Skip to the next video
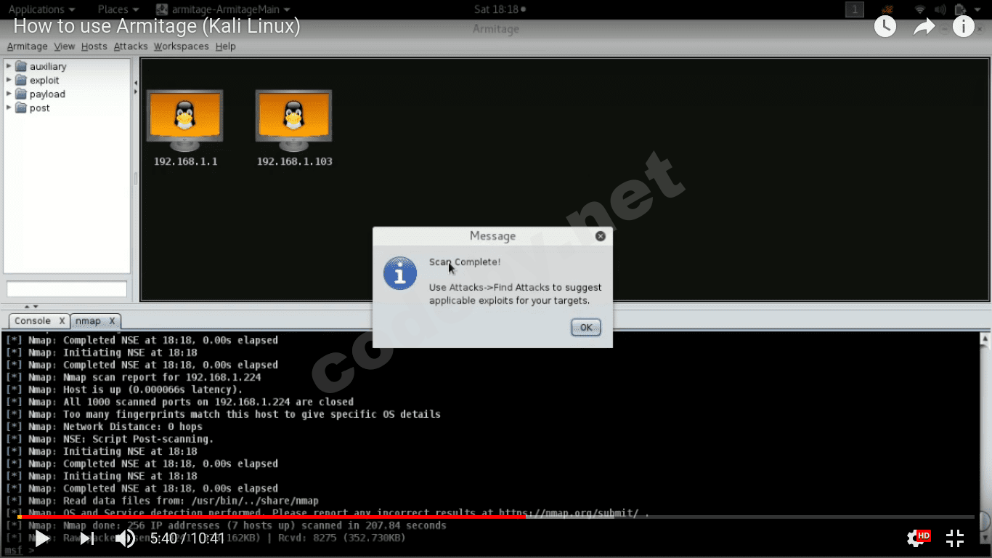The height and width of the screenshot is (558, 992). pos(86,538)
